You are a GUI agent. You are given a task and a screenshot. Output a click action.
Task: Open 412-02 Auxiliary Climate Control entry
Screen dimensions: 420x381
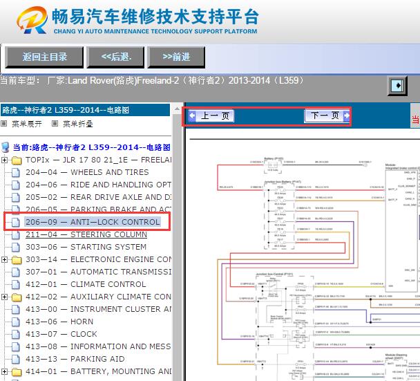[98, 297]
